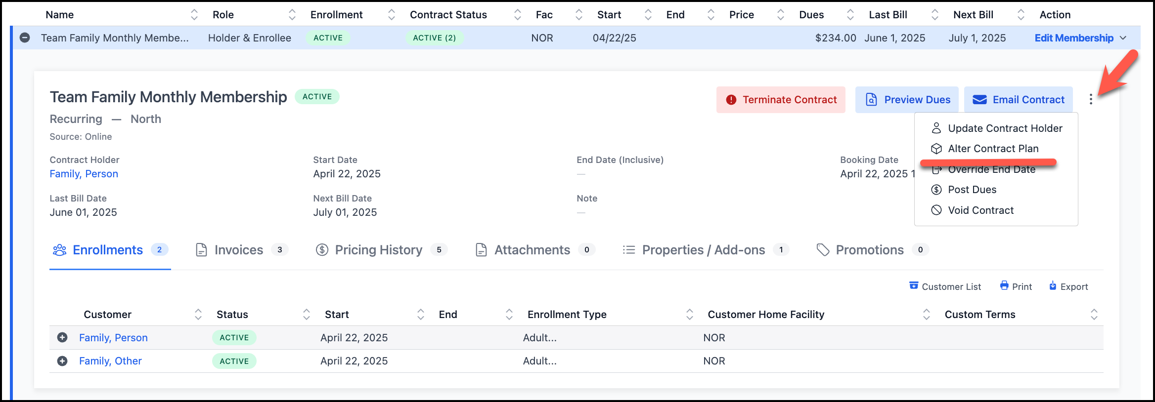Click the Enrollments people icon
The width and height of the screenshot is (1155, 402).
point(59,250)
